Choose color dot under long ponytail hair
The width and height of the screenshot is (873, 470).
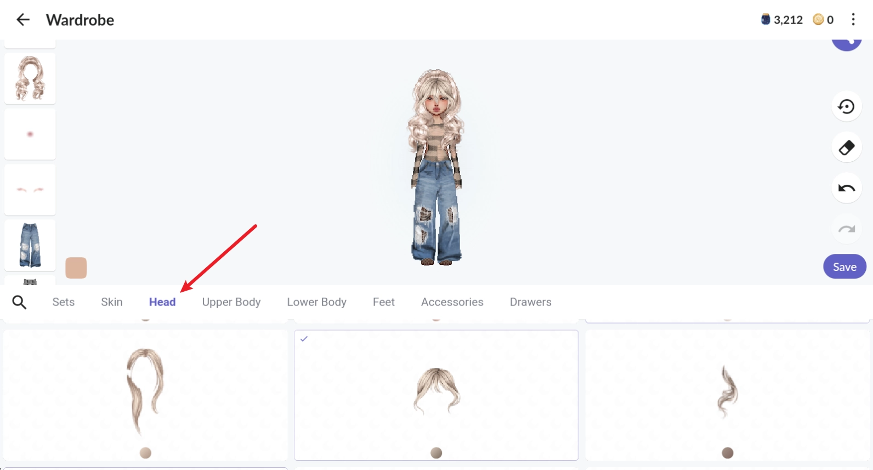tap(145, 452)
